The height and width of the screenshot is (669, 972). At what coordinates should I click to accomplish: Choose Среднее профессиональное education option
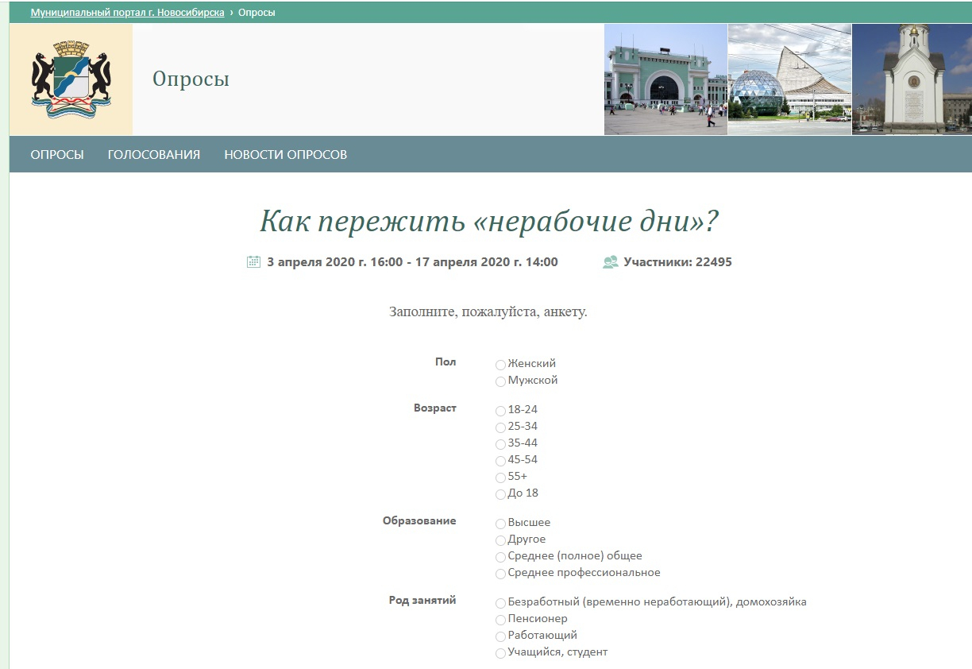(500, 574)
